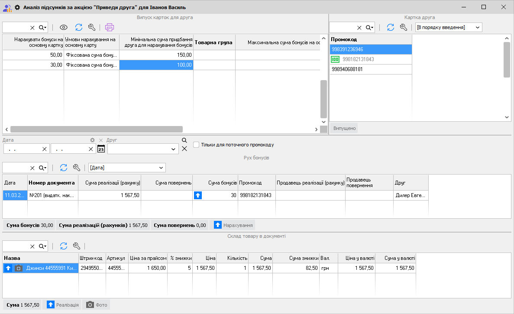
Task: Click the printer icon in top toolbar
Action: (110, 27)
